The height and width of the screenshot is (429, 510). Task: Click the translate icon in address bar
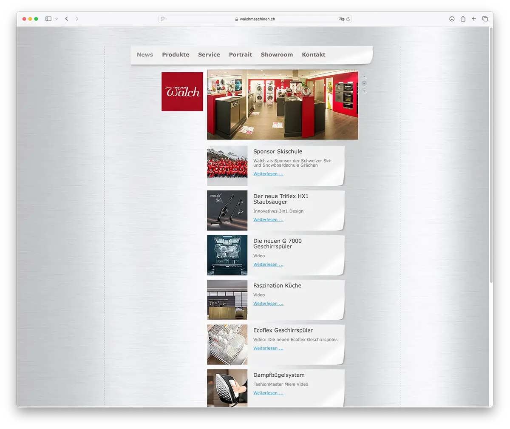(x=341, y=19)
